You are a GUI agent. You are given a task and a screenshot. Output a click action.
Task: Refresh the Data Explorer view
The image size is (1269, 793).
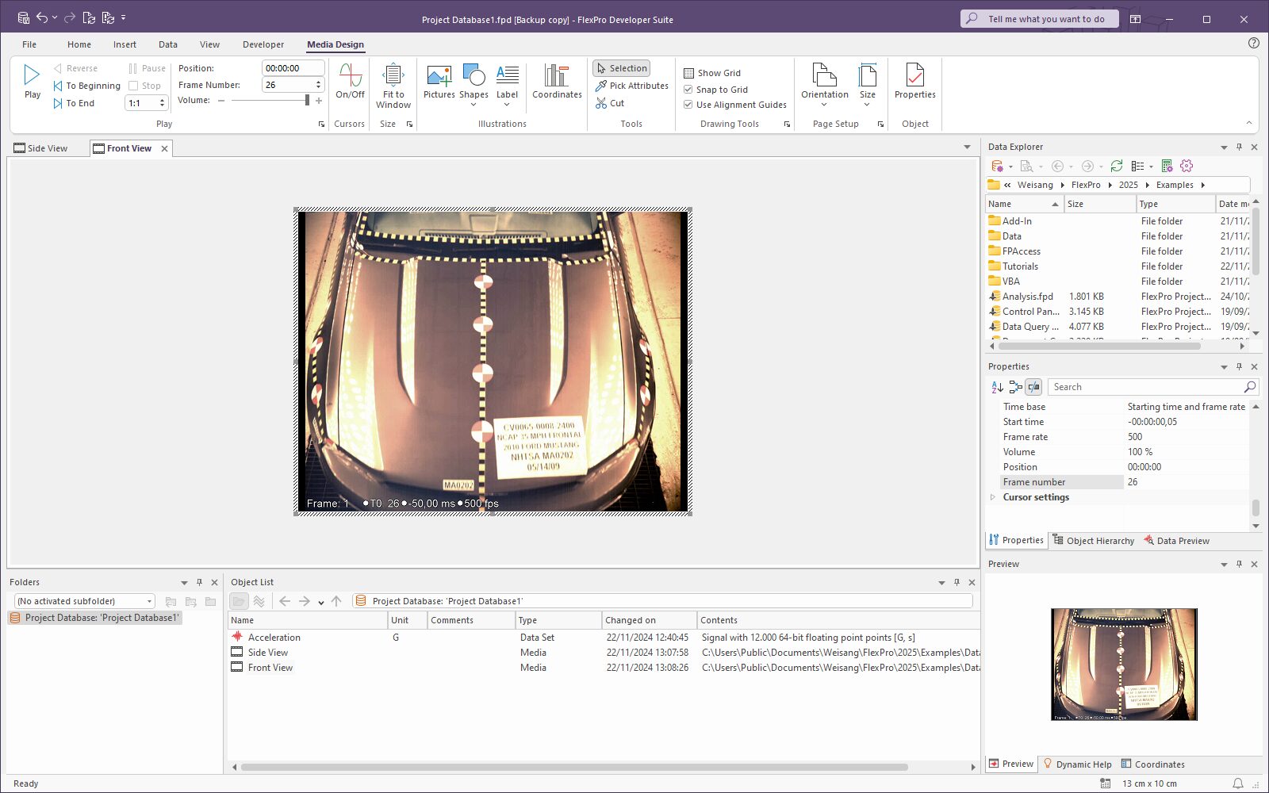coord(1116,166)
